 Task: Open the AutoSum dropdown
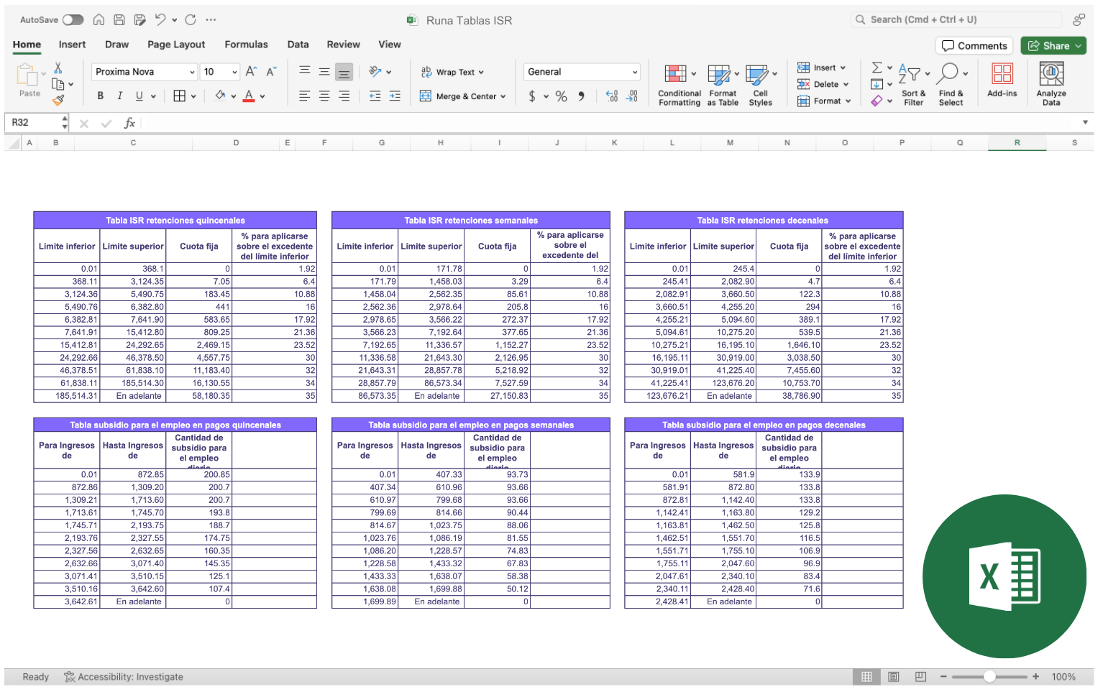(x=890, y=68)
